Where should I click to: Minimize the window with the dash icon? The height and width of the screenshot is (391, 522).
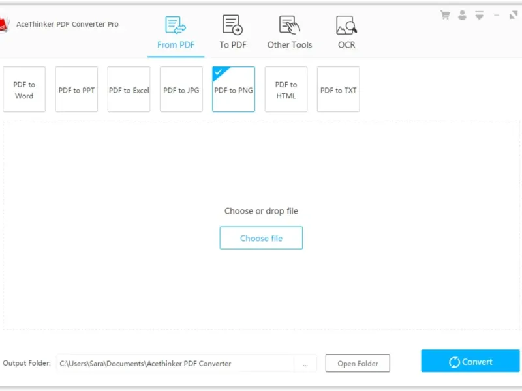point(497,15)
